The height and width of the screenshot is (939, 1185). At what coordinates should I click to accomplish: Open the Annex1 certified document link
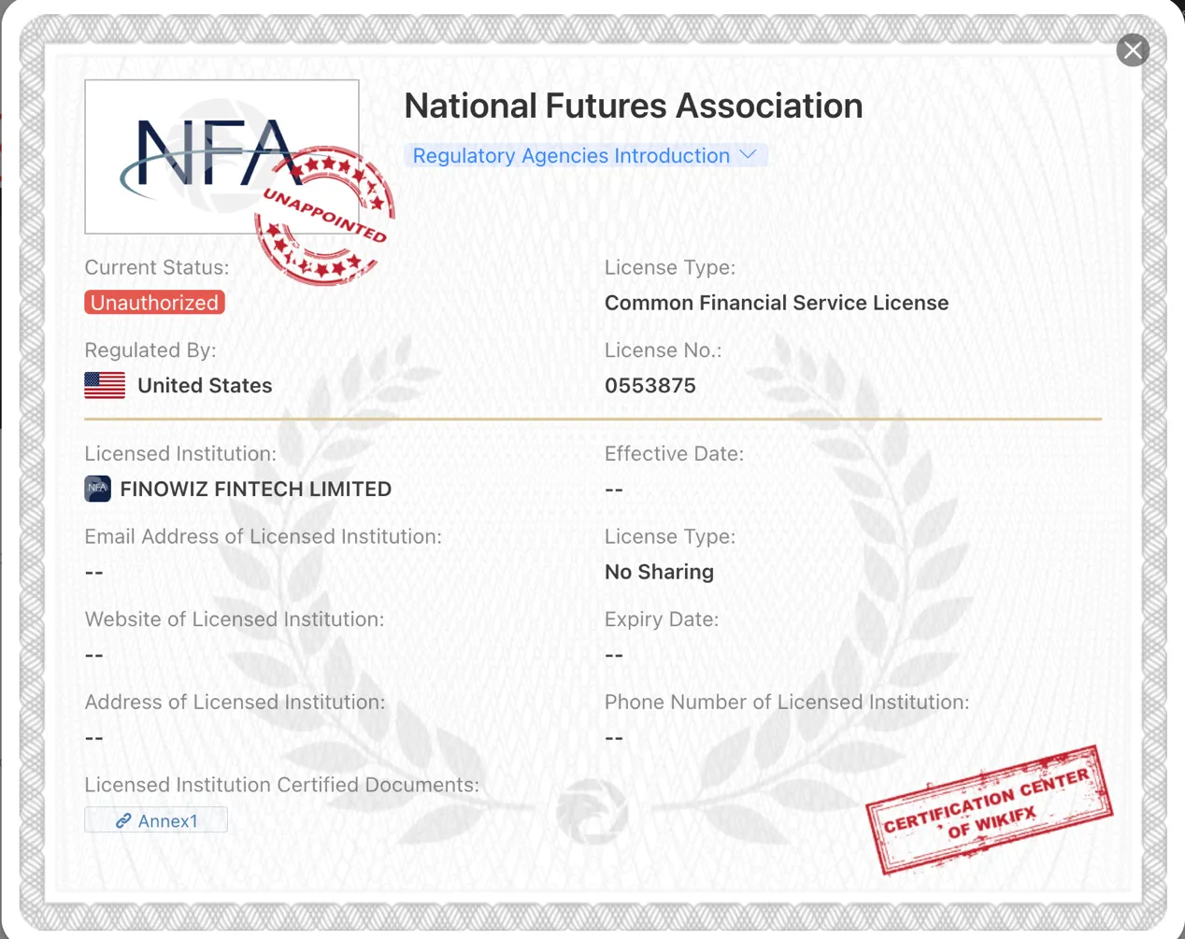click(156, 820)
